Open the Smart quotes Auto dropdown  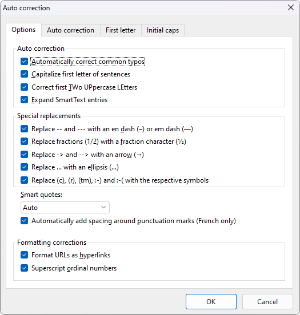[65, 207]
